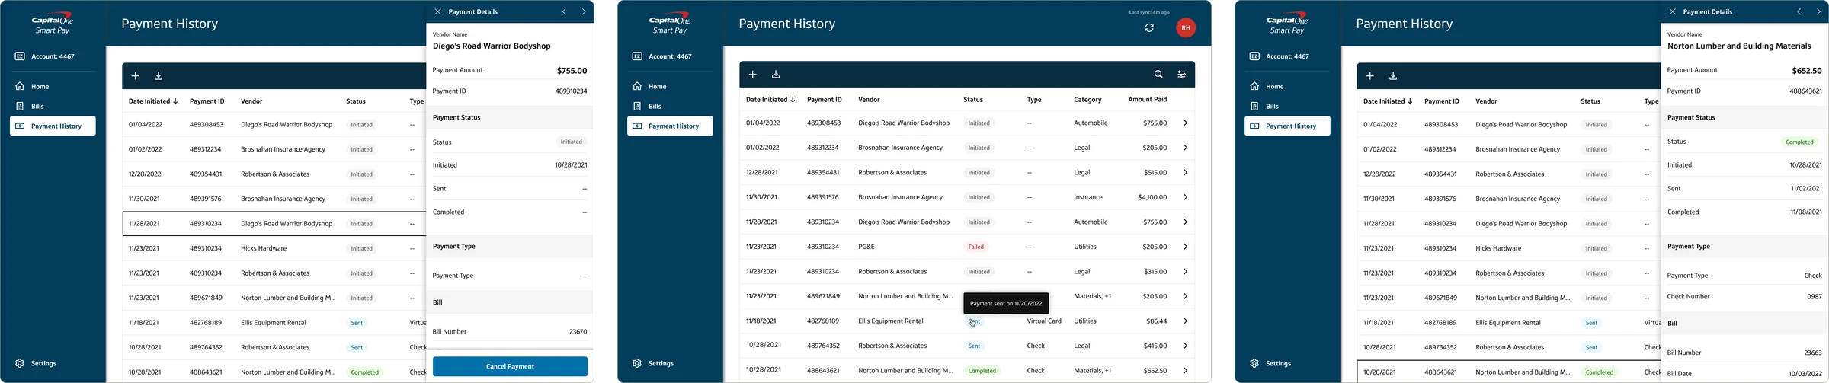Click the Capital One Smart Pay logo, left screen
The width and height of the screenshot is (1829, 383).
(x=53, y=23)
